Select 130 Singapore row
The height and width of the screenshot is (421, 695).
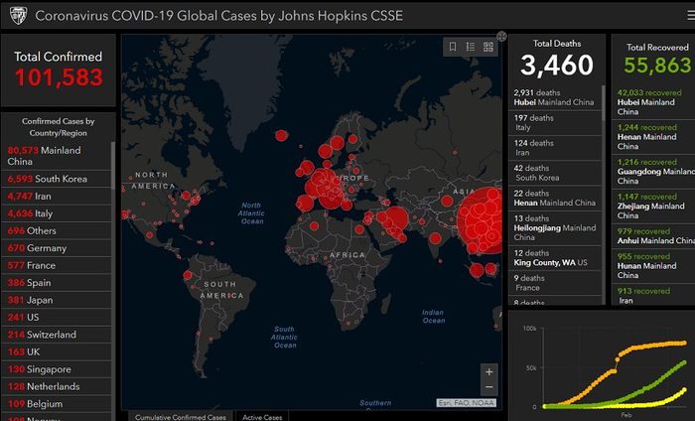pyautogui.click(x=56, y=368)
